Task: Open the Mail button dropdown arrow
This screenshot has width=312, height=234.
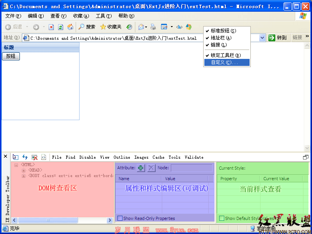Action: pos(146,27)
